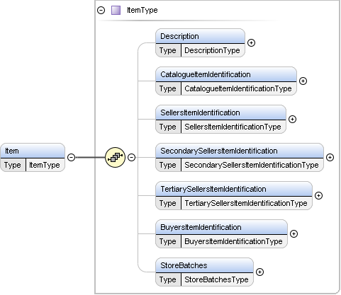Click the purple ItemType complex type icon

coord(116,11)
